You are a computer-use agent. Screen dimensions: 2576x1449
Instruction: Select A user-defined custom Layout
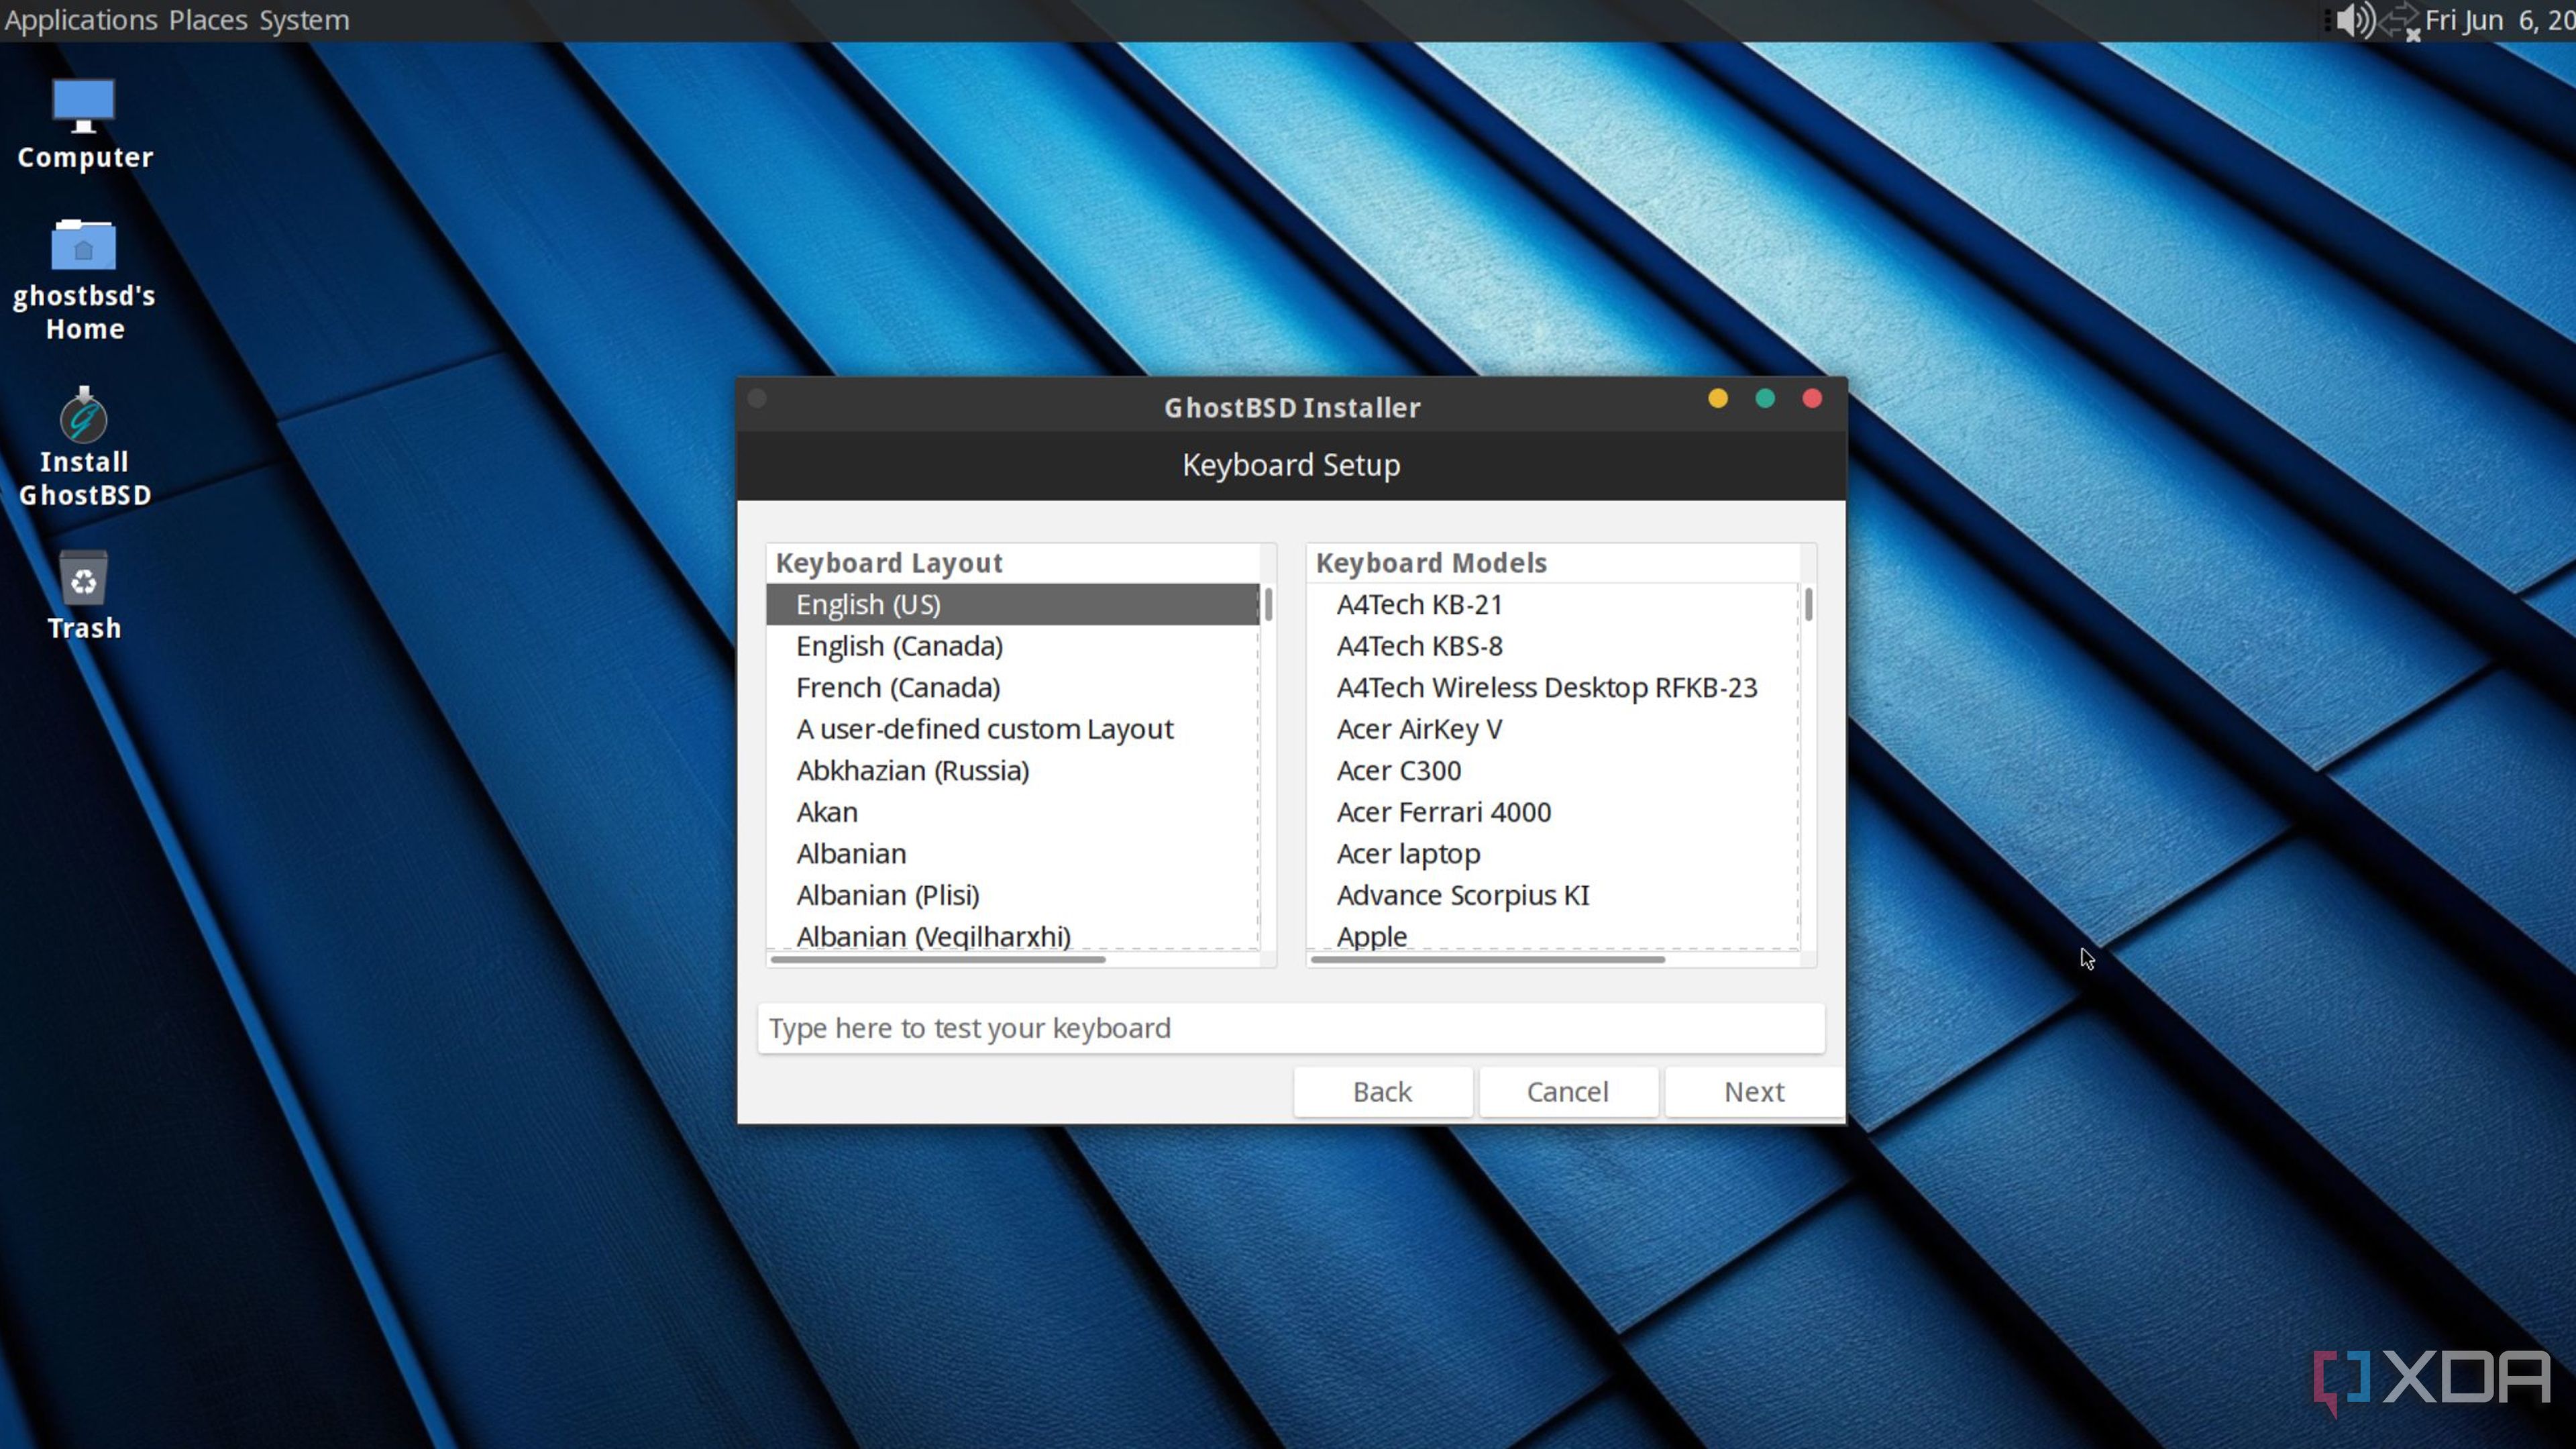click(1012, 729)
